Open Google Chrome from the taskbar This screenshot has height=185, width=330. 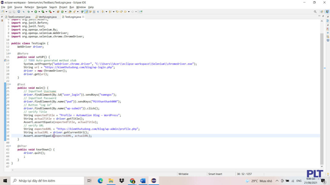[133, 180]
